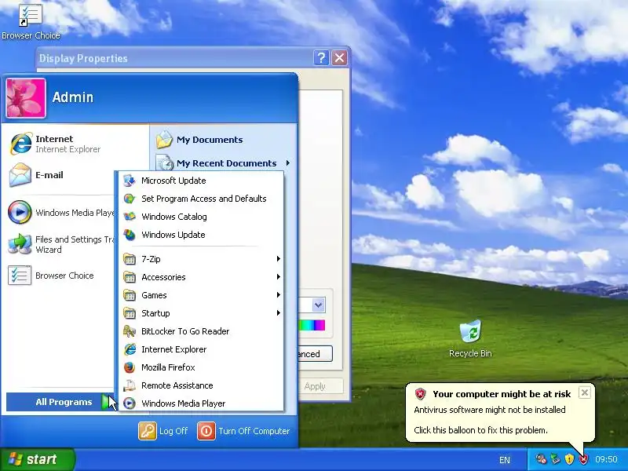Viewport: 628px width, 471px height.
Task: Click Internet Explorer icon in All Programs
Action: 130,349
